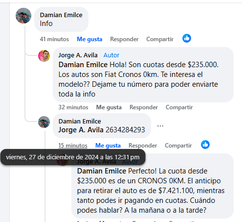Open the 41 minutos timestamp link
Screen dimensions: 242x222
tap(54, 39)
